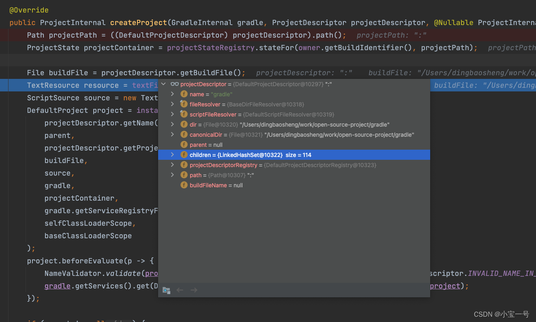Screen dimensions: 536x322
Task: Click the field icon next to projectDescriptorRegistry
Action: pos(184,165)
